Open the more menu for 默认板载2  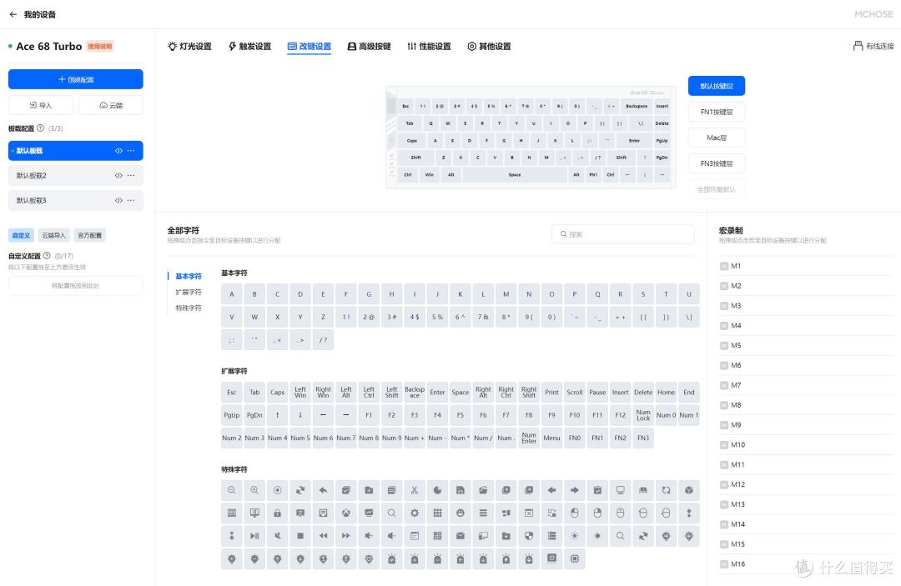pyautogui.click(x=131, y=176)
